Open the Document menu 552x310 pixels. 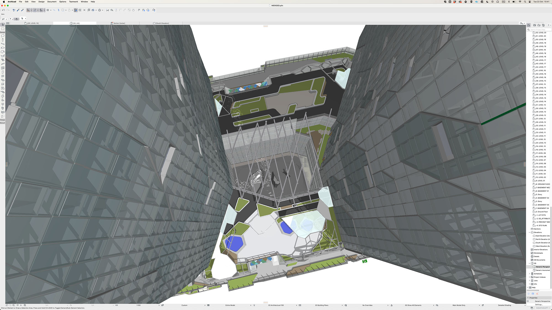tap(52, 2)
